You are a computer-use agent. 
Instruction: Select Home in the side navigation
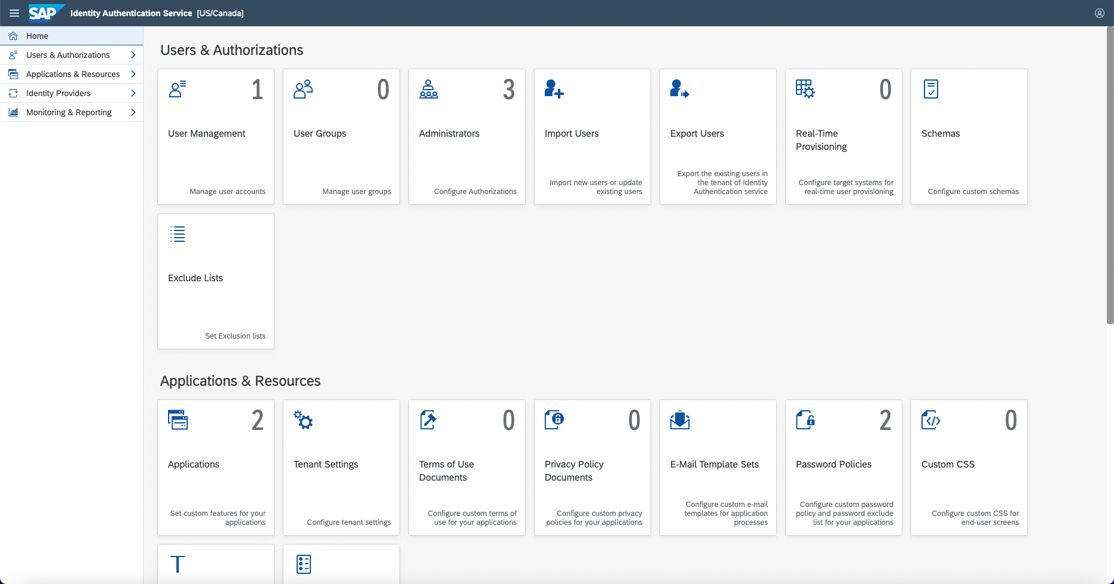pyautogui.click(x=37, y=36)
